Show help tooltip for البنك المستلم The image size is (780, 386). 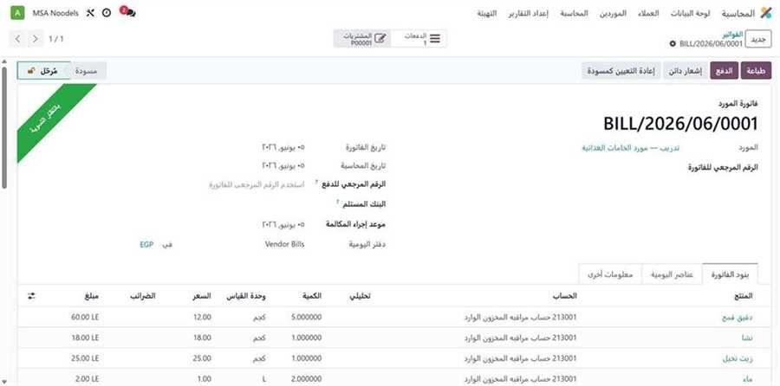click(338, 203)
